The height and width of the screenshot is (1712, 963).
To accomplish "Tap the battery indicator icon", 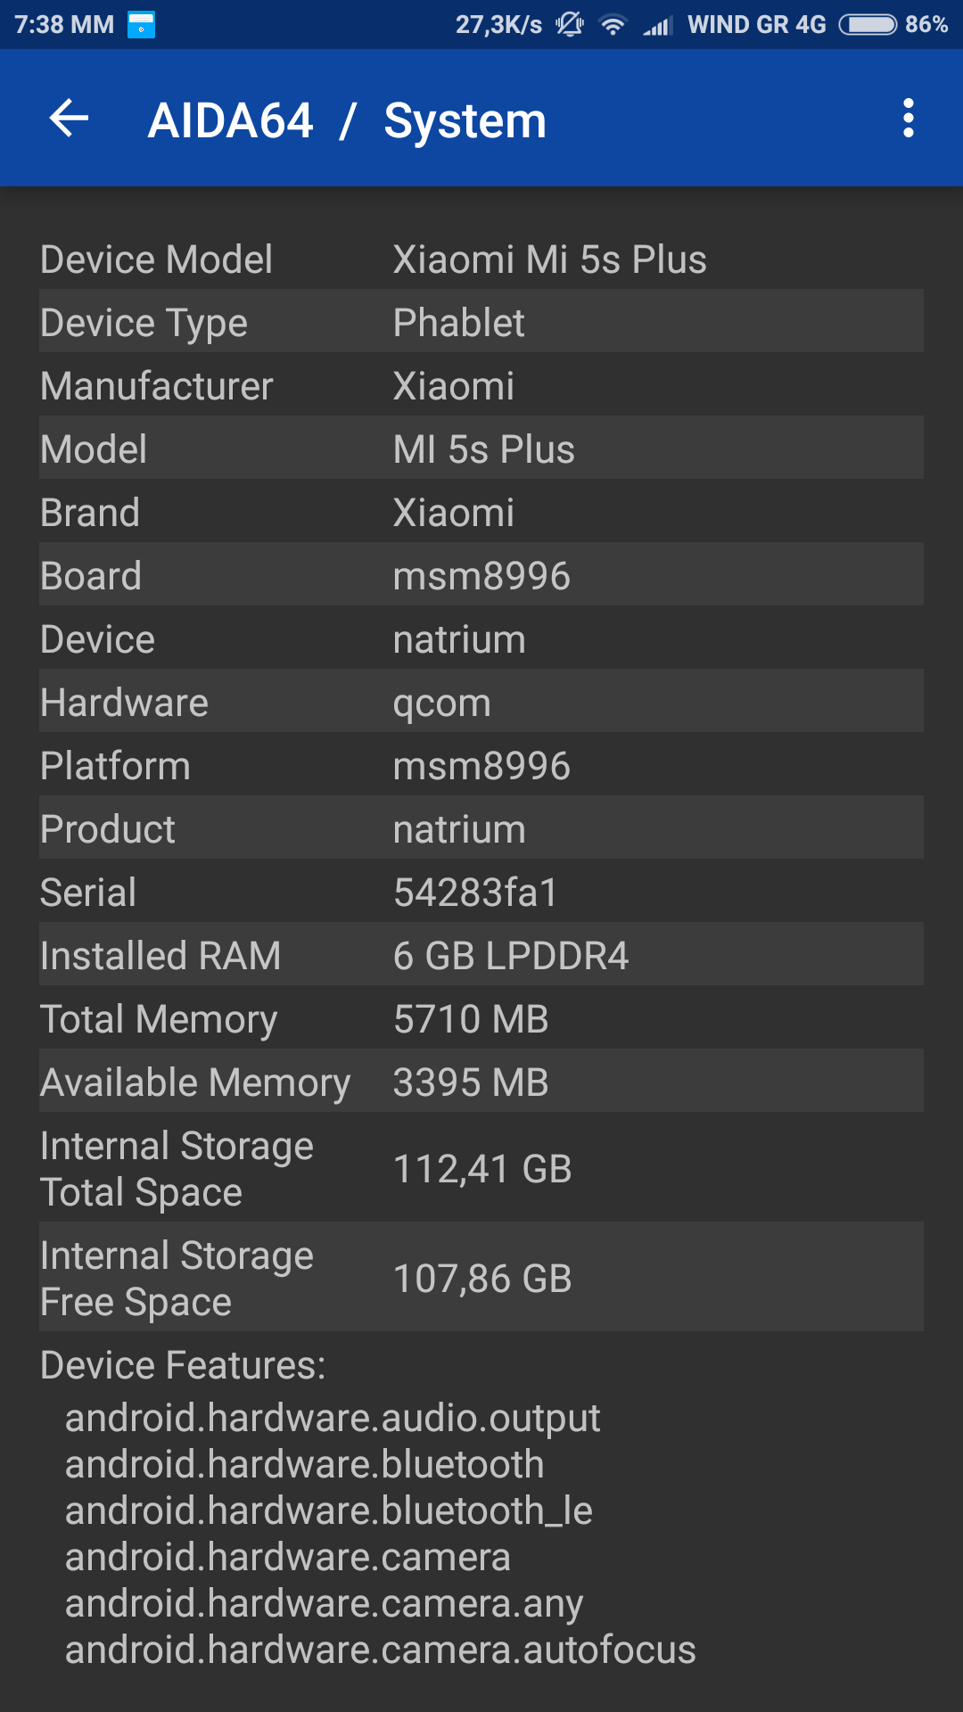I will tap(868, 25).
